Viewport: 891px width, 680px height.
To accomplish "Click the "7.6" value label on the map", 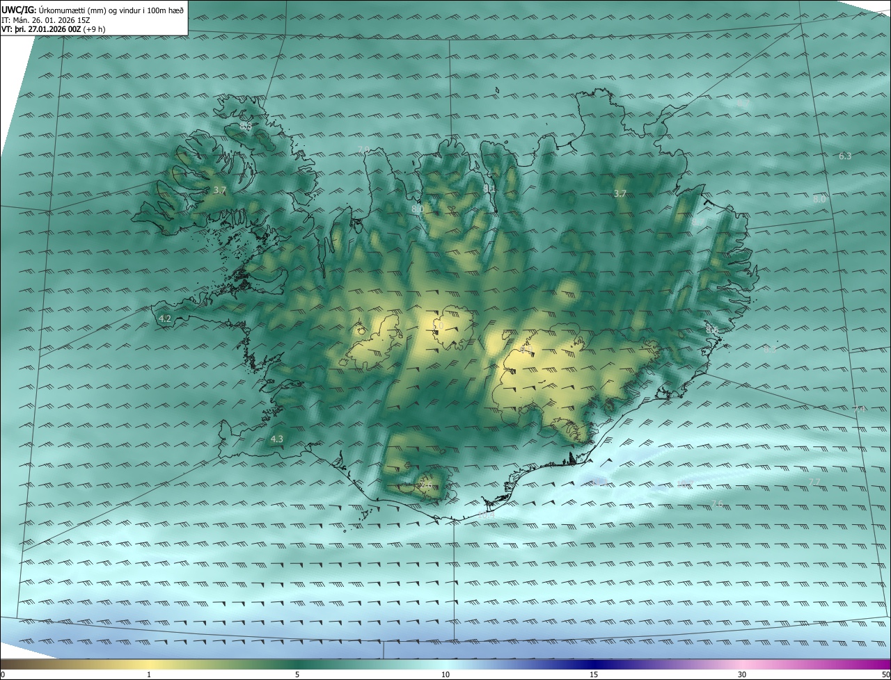I will coord(717,503).
